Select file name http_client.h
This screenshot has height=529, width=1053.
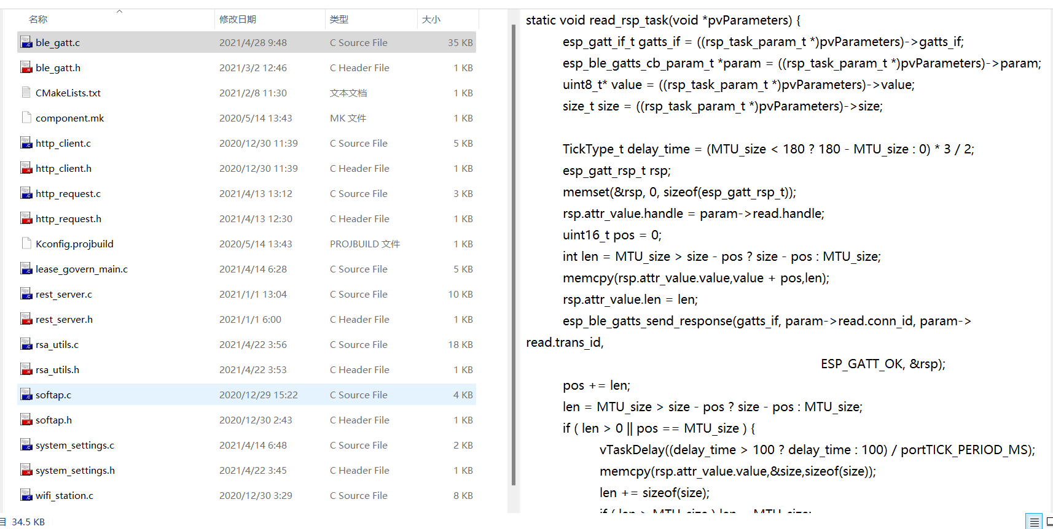coord(63,168)
